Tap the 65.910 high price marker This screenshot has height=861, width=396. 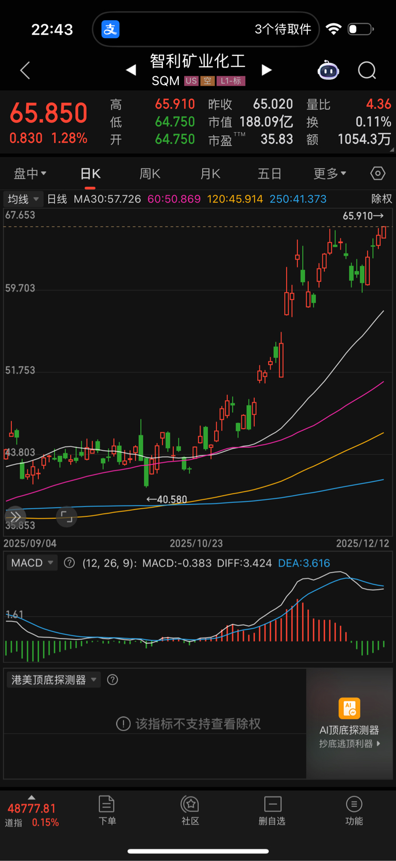[363, 216]
